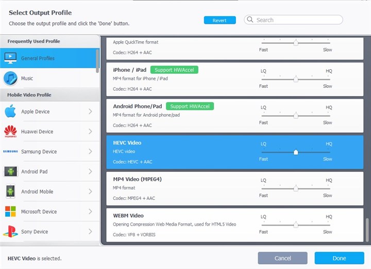Click the Huawei logo icon
The image size is (371, 269).
pos(10,131)
